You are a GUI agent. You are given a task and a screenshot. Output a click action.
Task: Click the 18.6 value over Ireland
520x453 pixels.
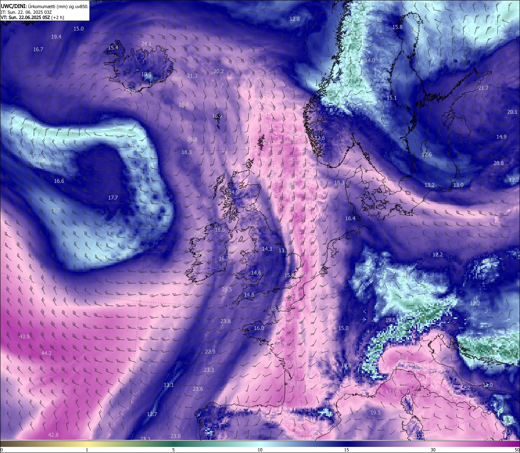pyautogui.click(x=220, y=230)
